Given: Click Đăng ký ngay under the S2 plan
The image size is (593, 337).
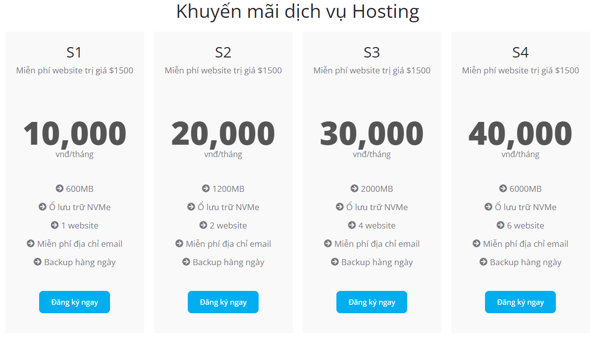Looking at the screenshot, I should [223, 302].
